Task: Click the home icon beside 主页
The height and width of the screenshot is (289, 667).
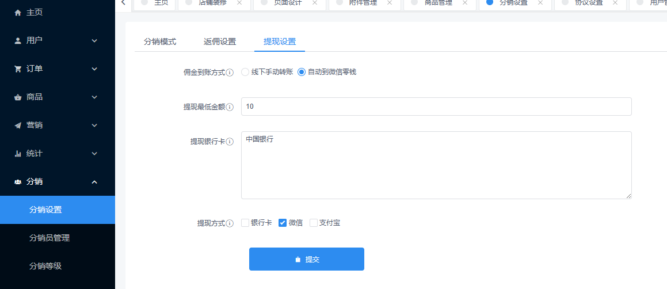Action: tap(18, 12)
